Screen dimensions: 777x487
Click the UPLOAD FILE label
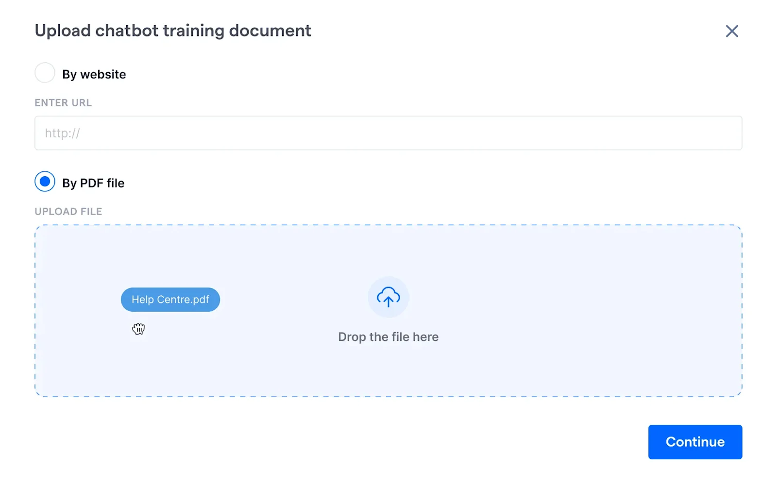pos(68,211)
